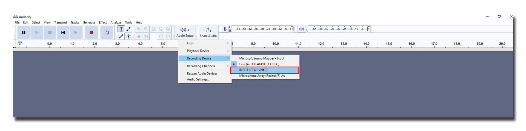Skip to start of project
526x131 pixels.
tap(63, 32)
